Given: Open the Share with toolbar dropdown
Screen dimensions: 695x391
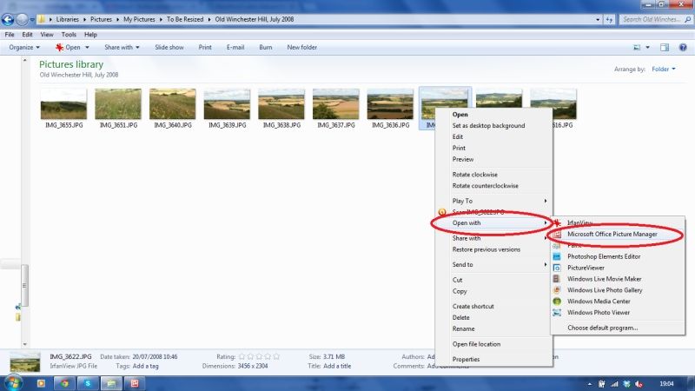Looking at the screenshot, I should 122,47.
